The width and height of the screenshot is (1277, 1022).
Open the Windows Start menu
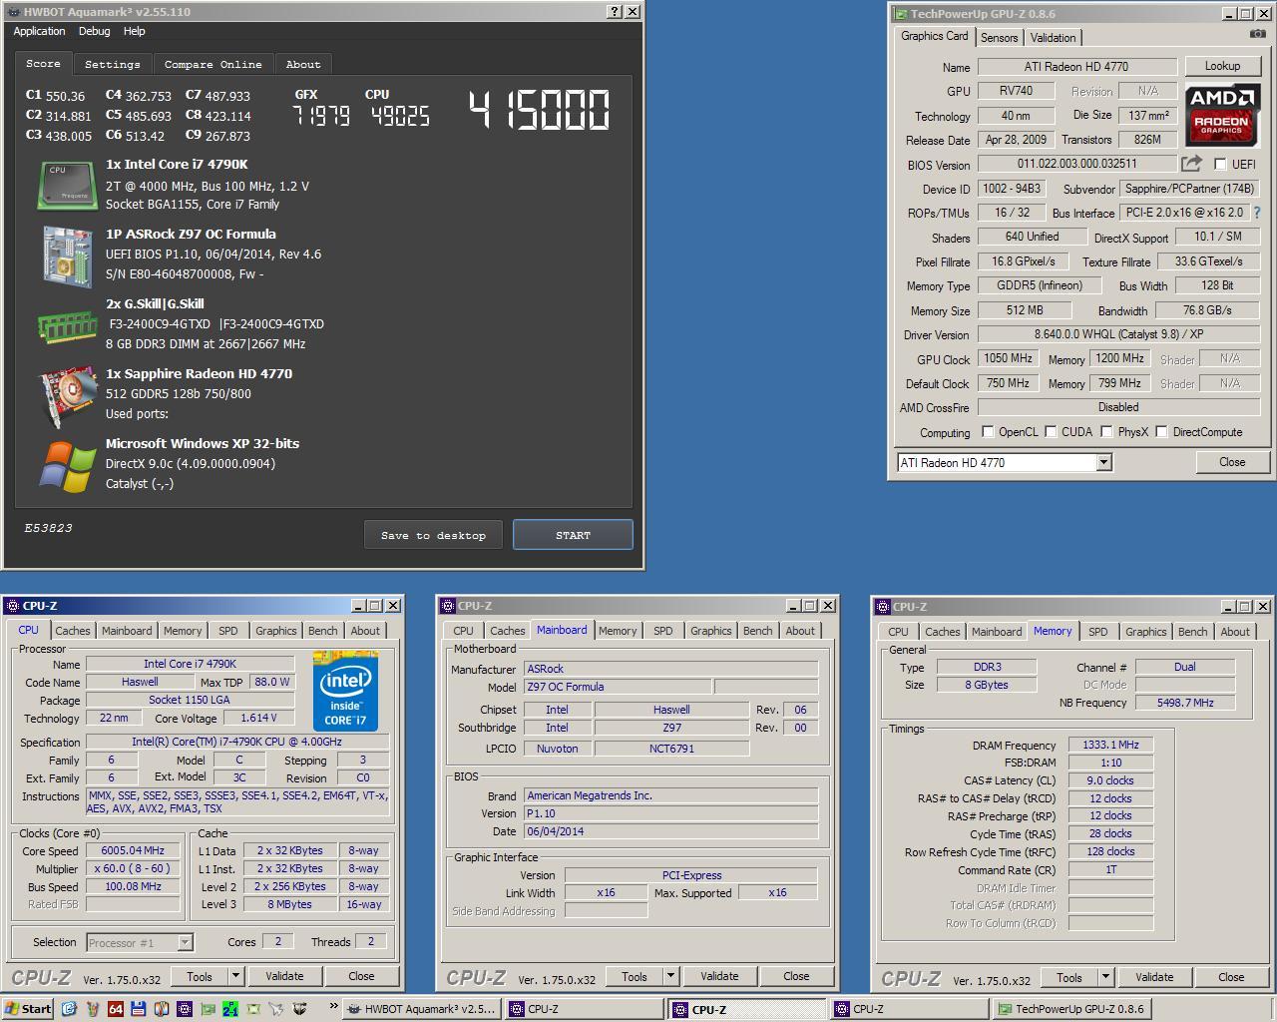point(28,1008)
